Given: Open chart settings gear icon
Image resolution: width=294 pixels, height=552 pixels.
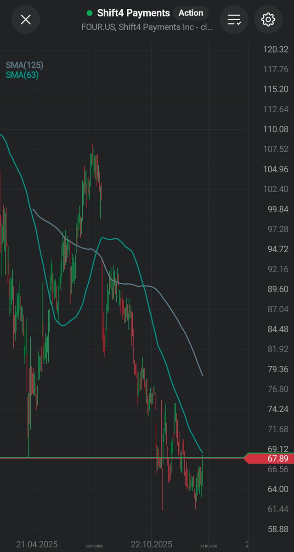Looking at the screenshot, I should click(x=268, y=19).
